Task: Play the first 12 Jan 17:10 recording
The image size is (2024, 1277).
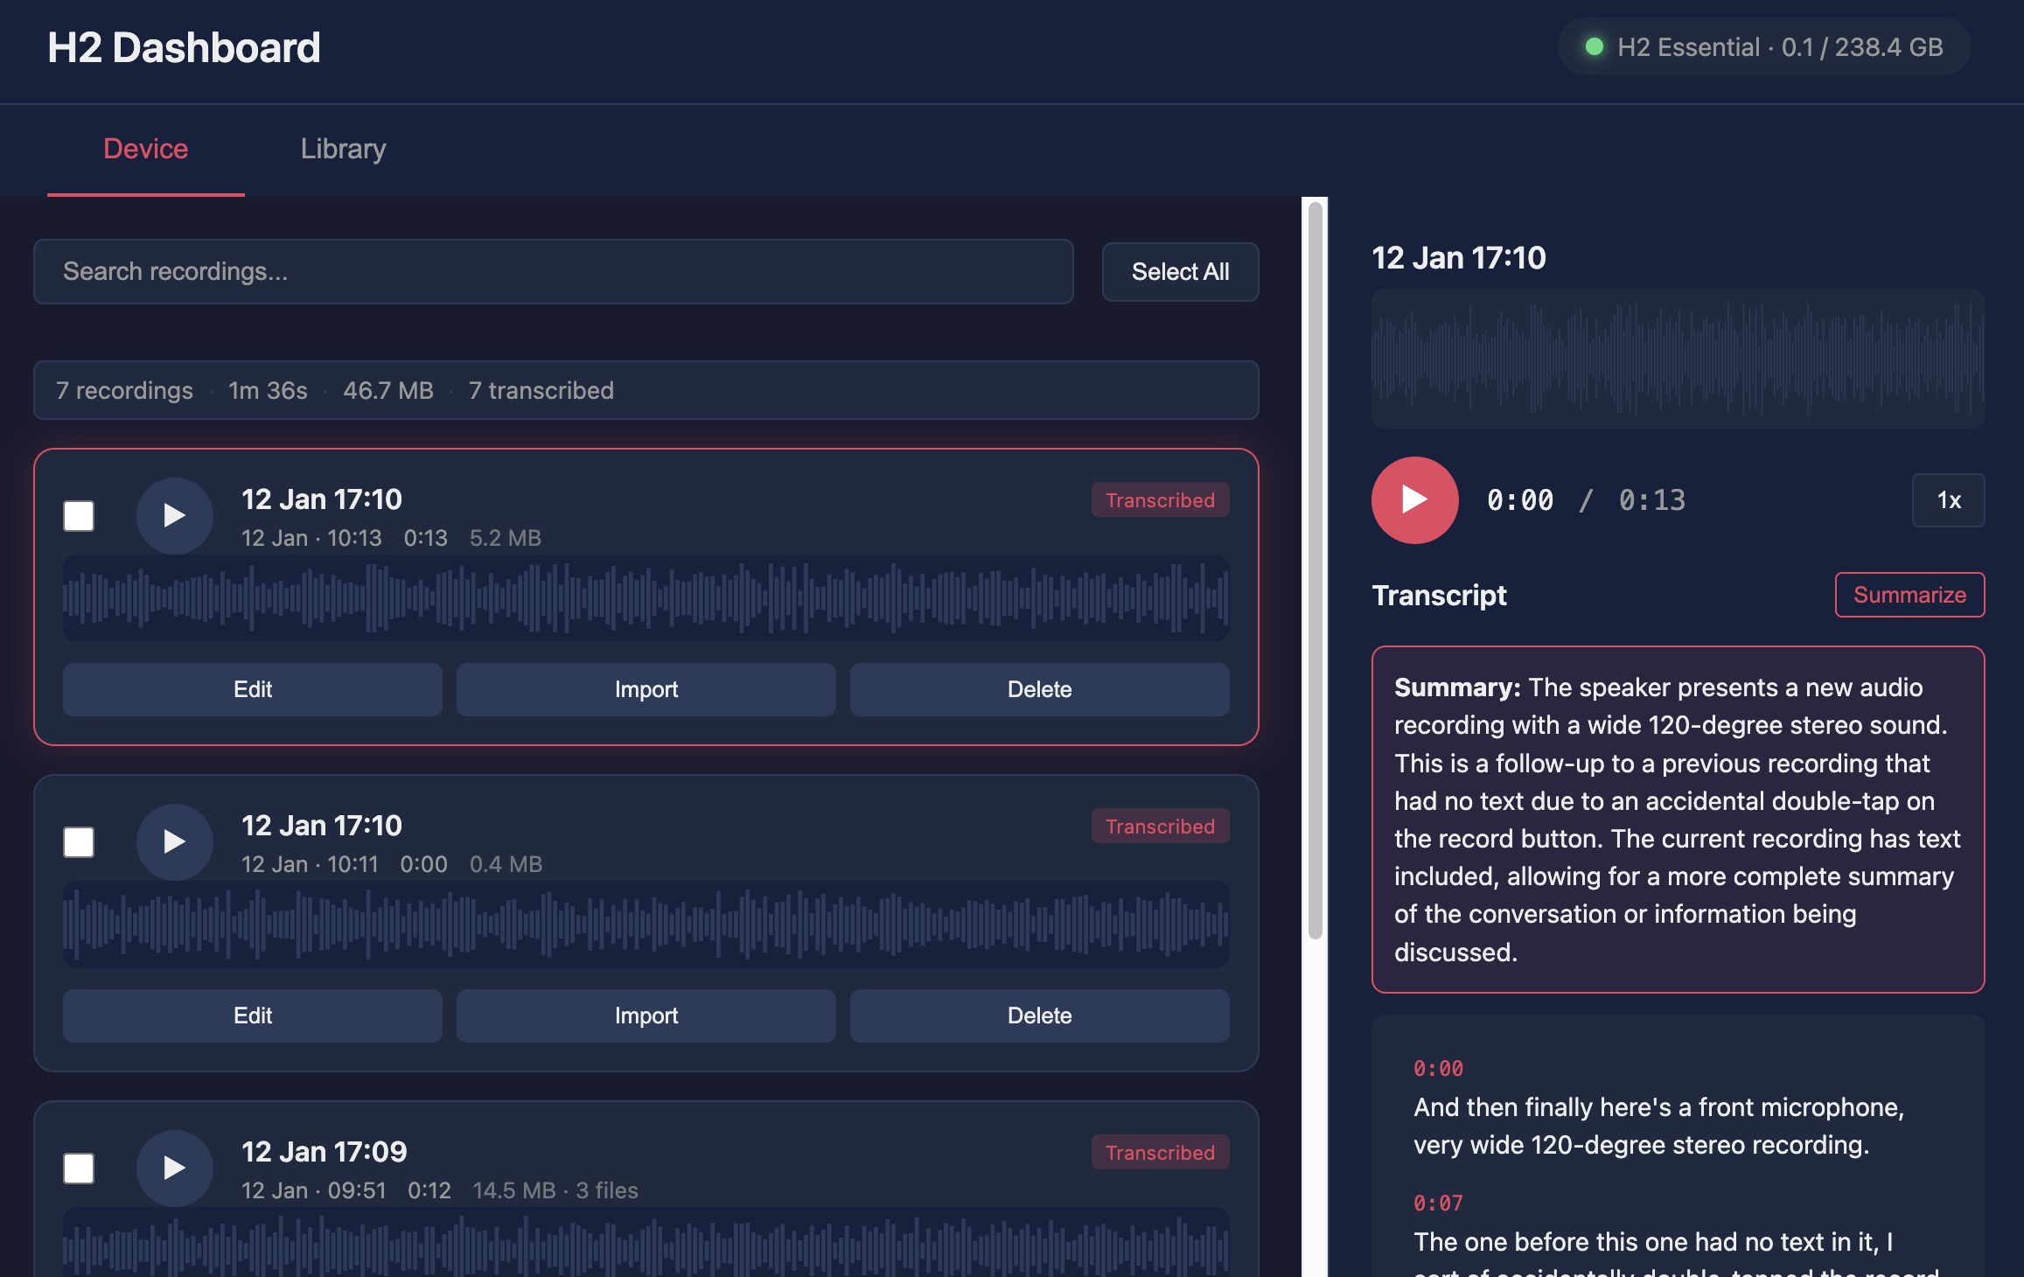Action: (x=174, y=516)
